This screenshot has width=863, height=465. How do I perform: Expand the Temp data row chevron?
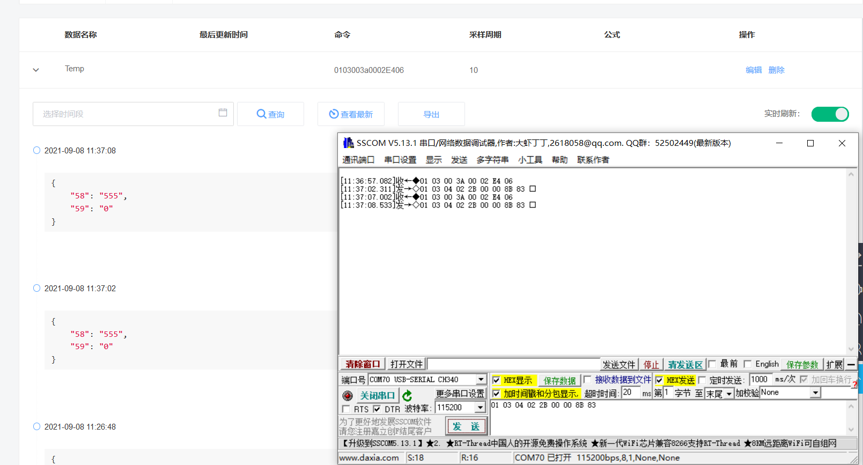tap(36, 70)
